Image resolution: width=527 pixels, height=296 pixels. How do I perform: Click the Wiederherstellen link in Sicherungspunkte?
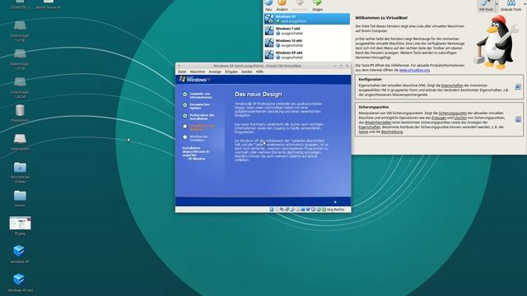[378, 123]
